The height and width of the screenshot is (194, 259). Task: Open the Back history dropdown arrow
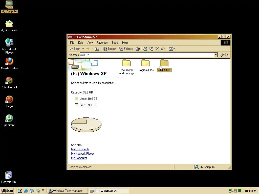point(83,49)
